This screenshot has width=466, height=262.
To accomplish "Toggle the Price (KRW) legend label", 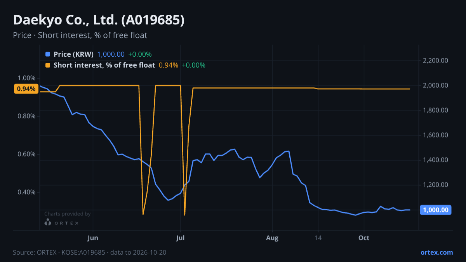I will click(73, 54).
